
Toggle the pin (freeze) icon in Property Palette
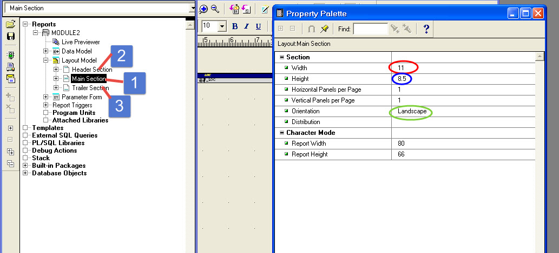[324, 29]
